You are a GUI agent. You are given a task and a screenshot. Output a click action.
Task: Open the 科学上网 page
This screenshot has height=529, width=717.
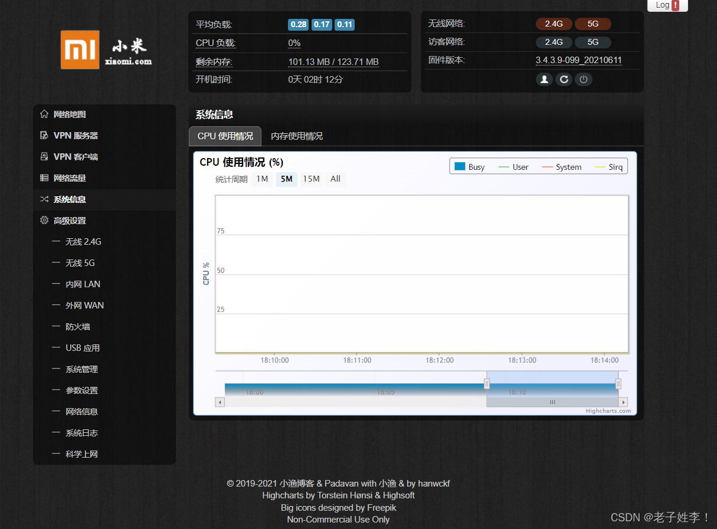(104, 454)
